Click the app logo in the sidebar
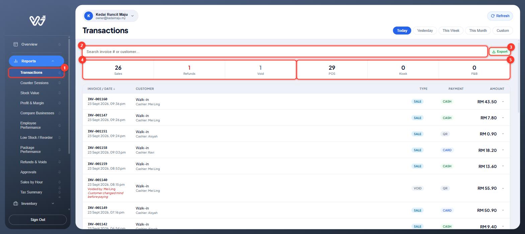Image resolution: width=525 pixels, height=234 pixels. [37, 21]
